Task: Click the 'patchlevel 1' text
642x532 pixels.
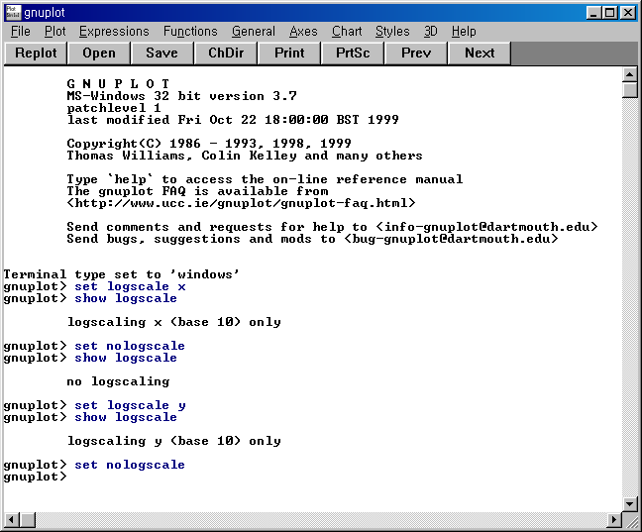Action: 114,108
